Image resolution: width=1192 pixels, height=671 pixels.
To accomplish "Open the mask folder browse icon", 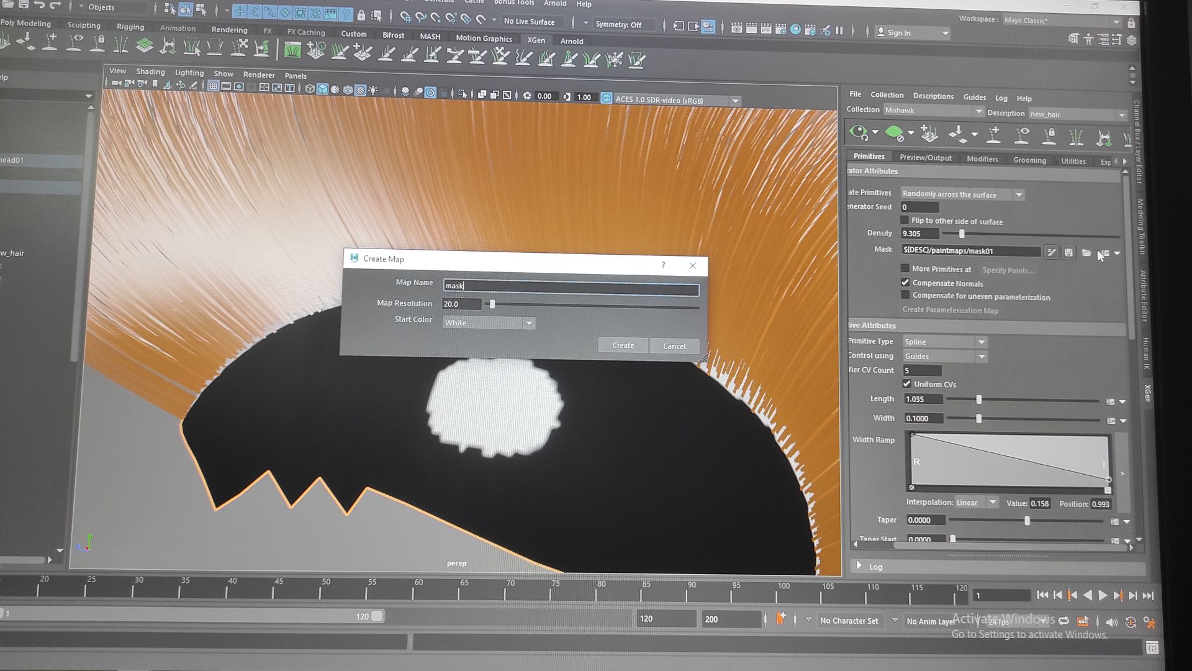I will pos(1086,253).
